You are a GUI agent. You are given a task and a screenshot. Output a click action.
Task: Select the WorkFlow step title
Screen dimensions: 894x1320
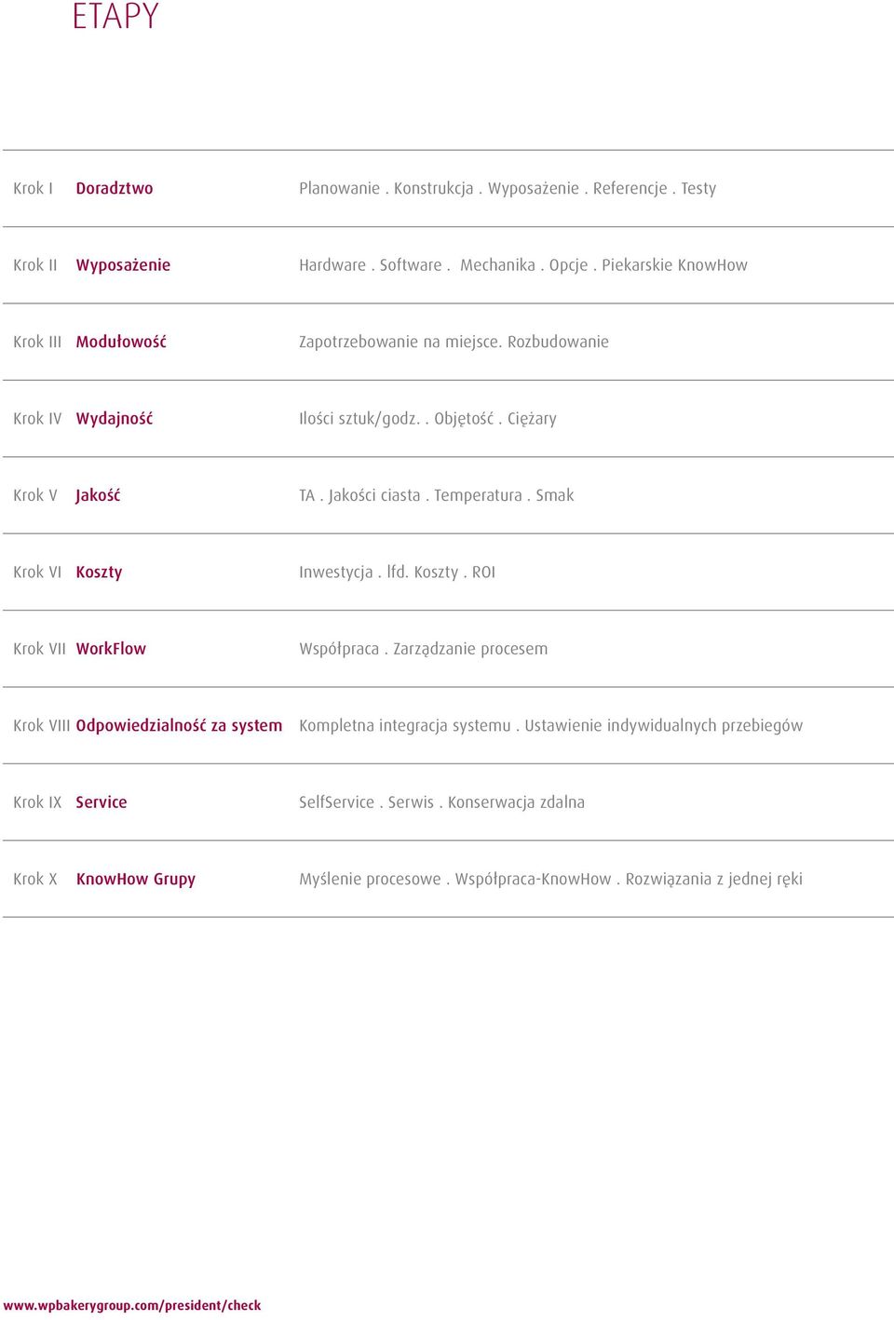(x=111, y=649)
